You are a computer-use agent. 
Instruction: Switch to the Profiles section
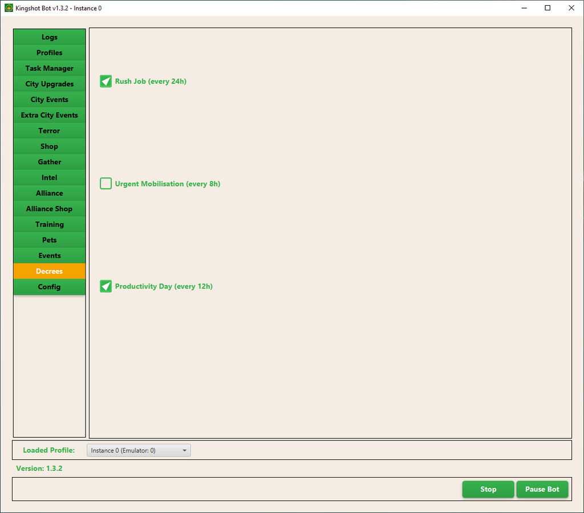[x=50, y=52]
